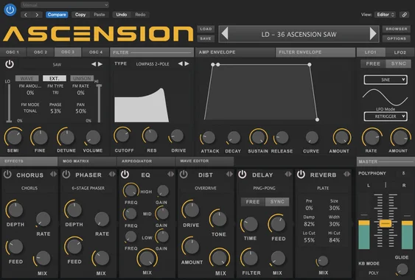Switch to the OSC 1 tab
Image resolution: width=415 pixels, height=280 pixels.
point(13,52)
